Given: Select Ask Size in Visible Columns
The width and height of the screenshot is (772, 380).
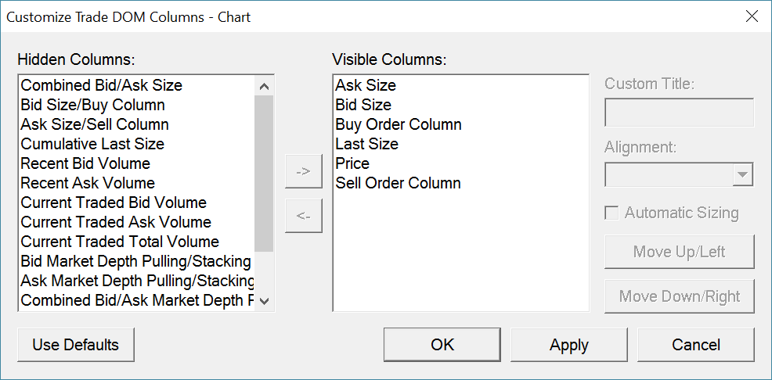Looking at the screenshot, I should click(366, 85).
